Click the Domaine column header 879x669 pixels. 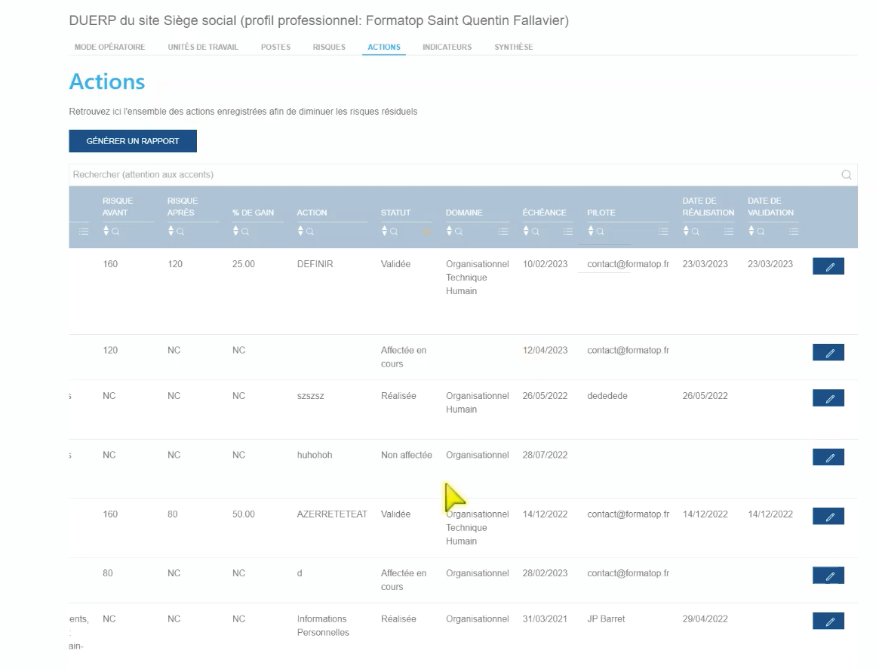click(x=464, y=213)
